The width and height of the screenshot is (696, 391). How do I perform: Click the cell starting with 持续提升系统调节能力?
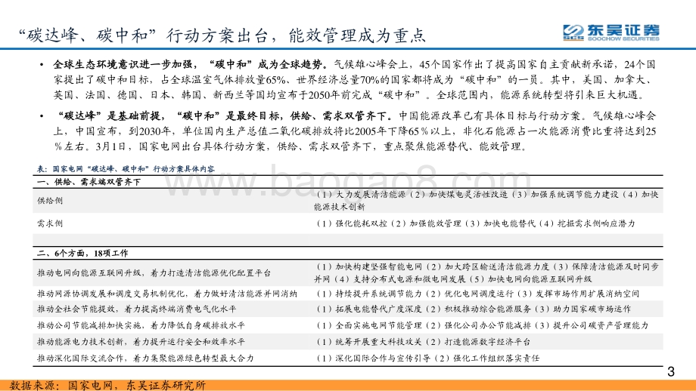[477, 294]
